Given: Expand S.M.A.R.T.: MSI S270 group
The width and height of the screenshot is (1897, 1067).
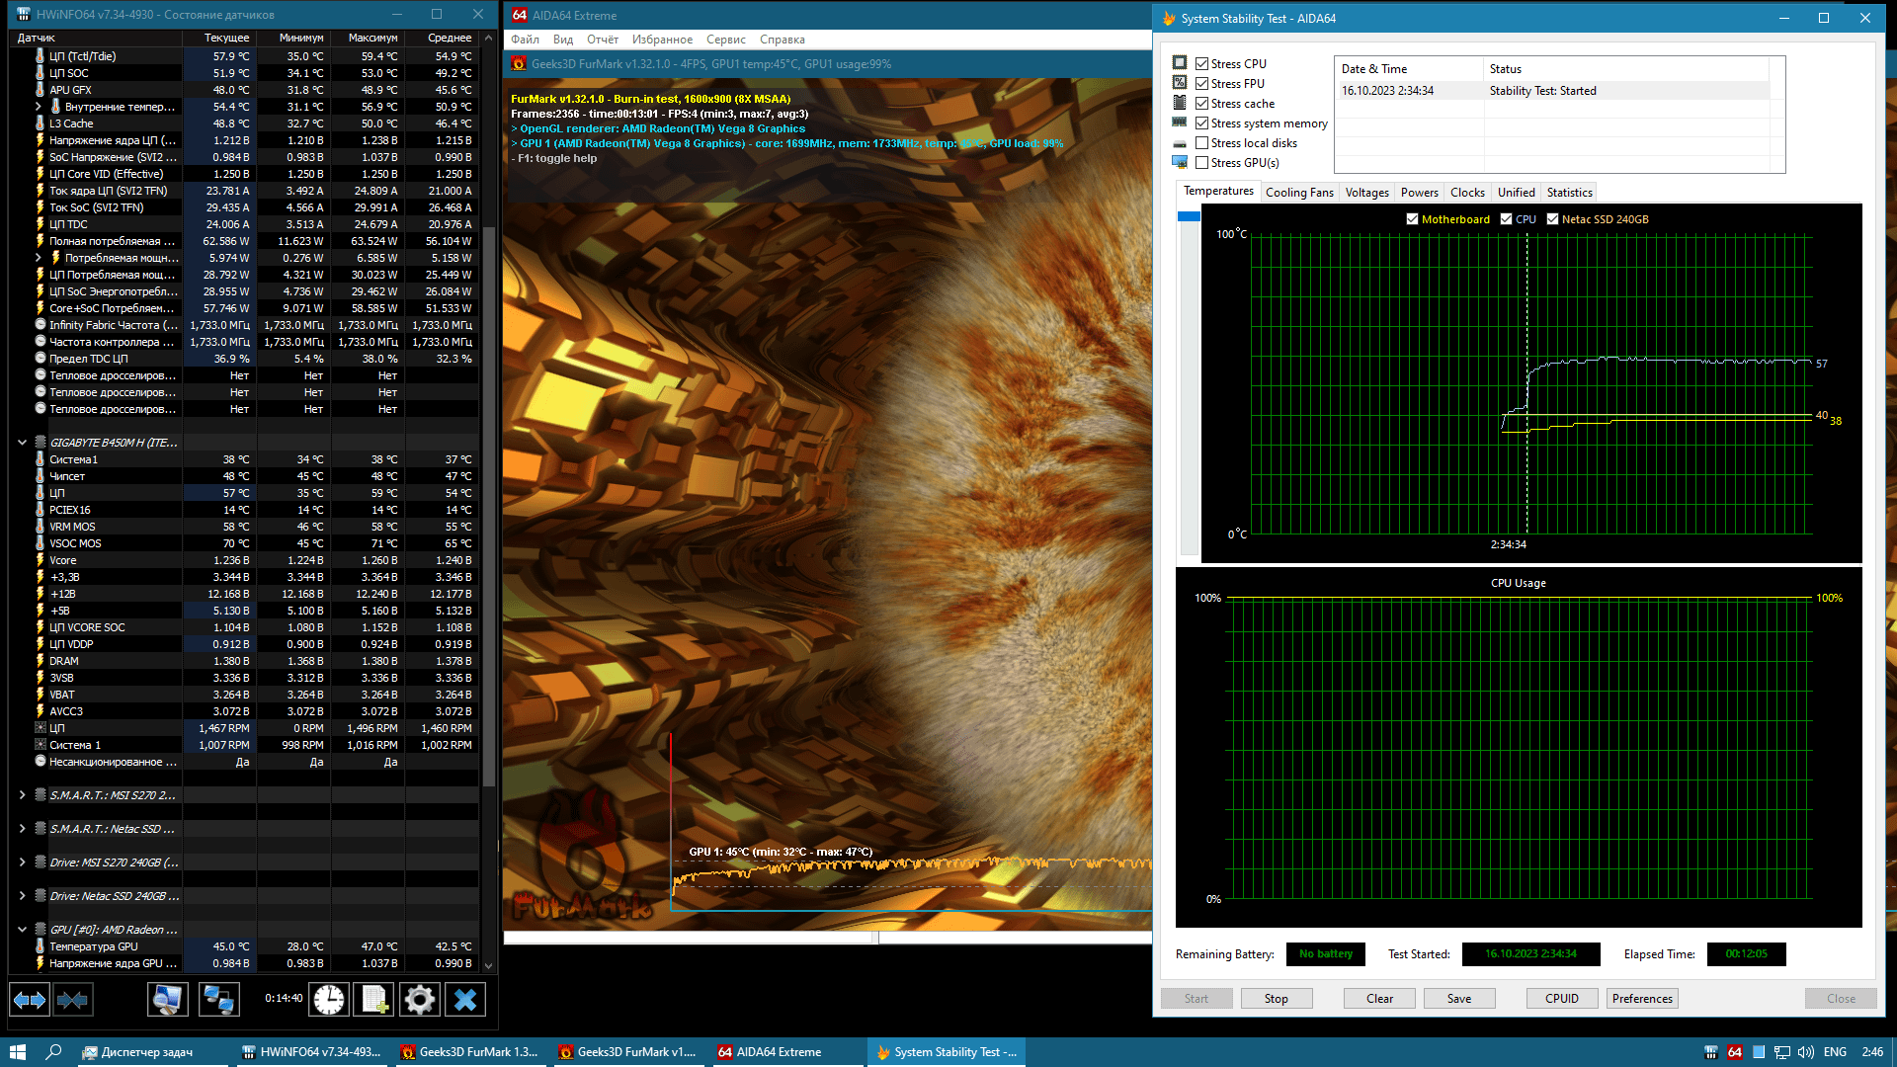Looking at the screenshot, I should coord(22,795).
